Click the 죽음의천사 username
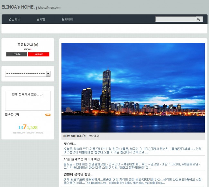This screenshot has width=209, height=187. (x=25, y=45)
